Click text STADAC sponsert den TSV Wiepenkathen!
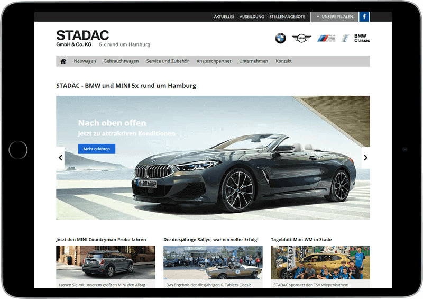The height and width of the screenshot is (299, 423). point(311,285)
